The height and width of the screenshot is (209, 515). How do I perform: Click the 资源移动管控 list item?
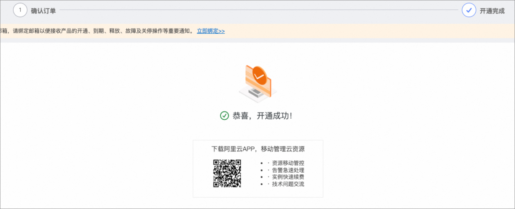tap(288, 163)
